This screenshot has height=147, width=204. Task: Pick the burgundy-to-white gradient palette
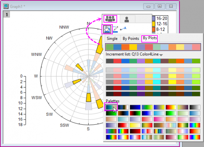coord(171,137)
